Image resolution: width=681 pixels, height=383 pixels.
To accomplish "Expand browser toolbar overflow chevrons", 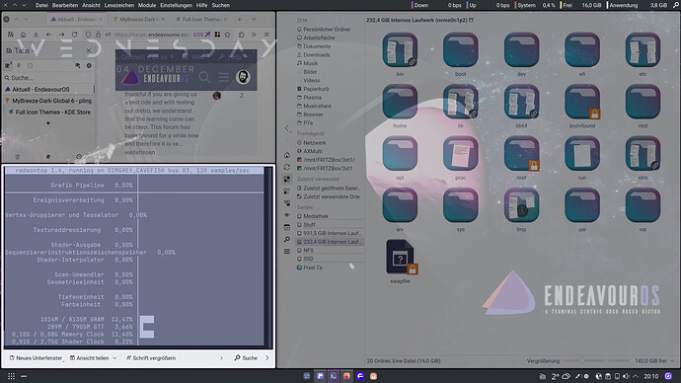I will click(x=254, y=35).
